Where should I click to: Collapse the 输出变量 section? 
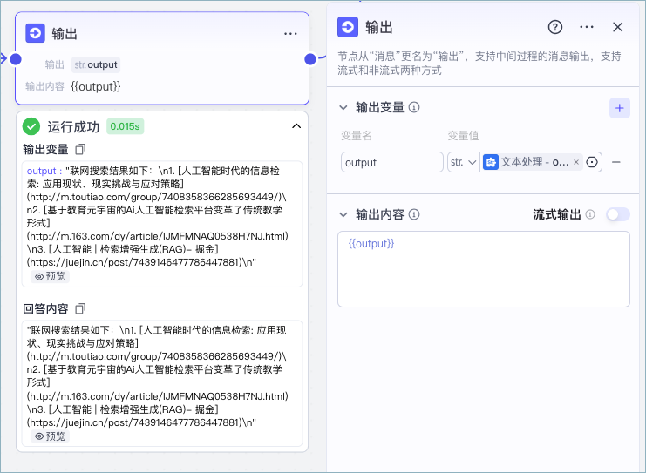343,107
